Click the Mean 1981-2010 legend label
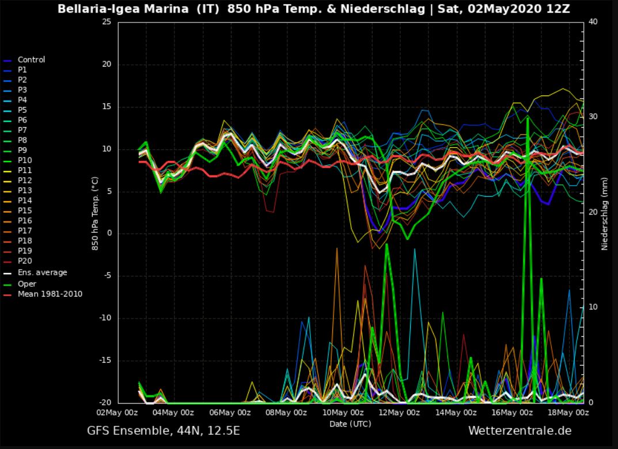The image size is (618, 449). (x=50, y=294)
